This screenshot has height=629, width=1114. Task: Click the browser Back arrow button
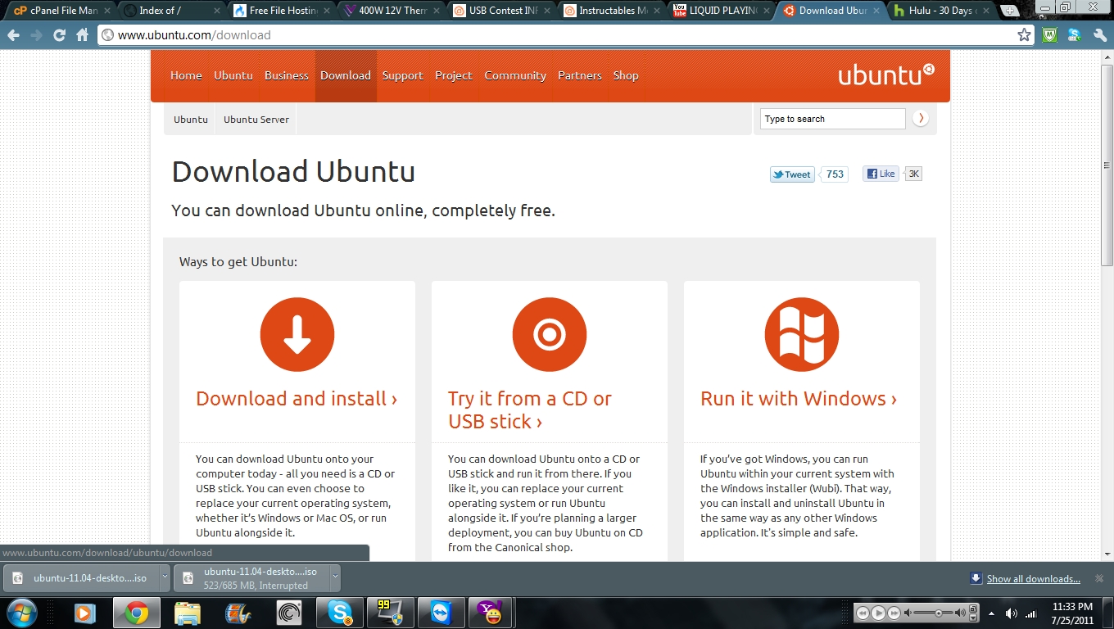pyautogui.click(x=13, y=35)
